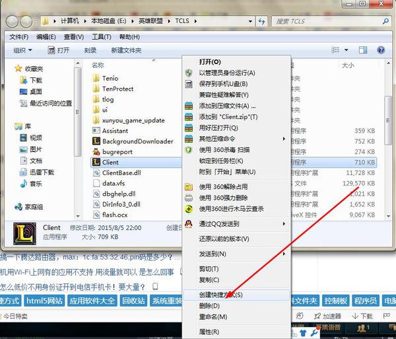This screenshot has width=396, height=339.
Task: Click the change view icon
Action: coord(335,50)
